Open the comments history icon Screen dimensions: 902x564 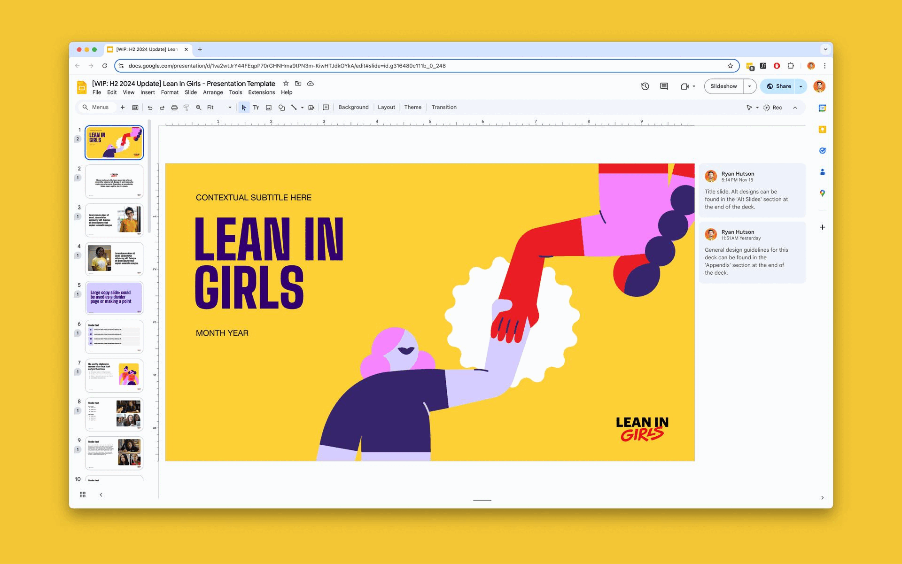[664, 86]
